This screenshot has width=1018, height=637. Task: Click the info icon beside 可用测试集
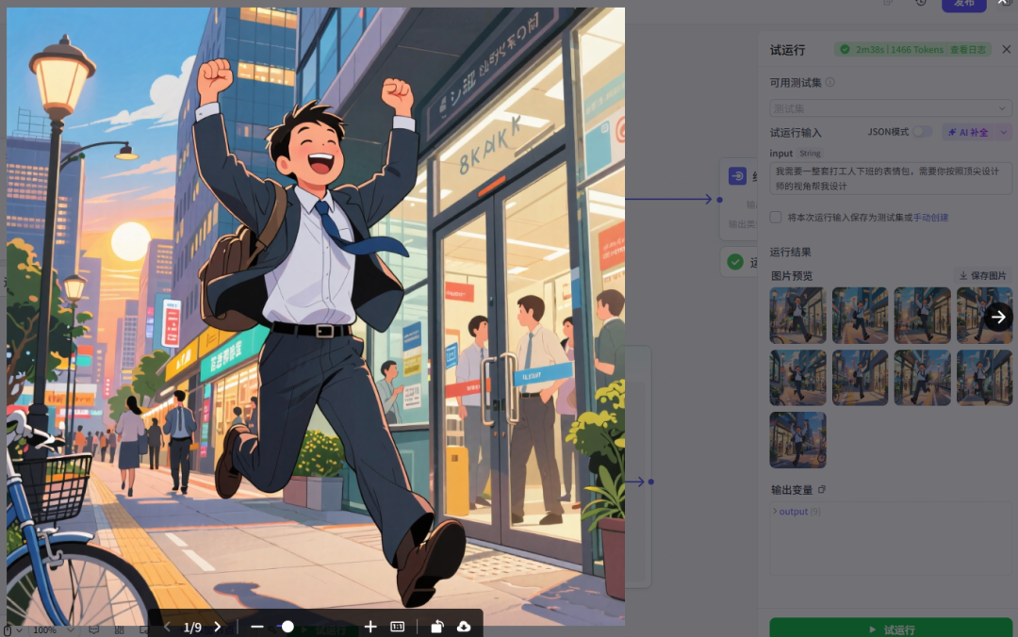pos(829,83)
